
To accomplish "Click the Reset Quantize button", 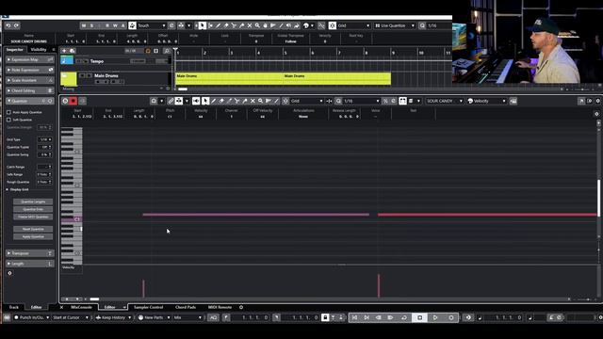I will click(33, 229).
